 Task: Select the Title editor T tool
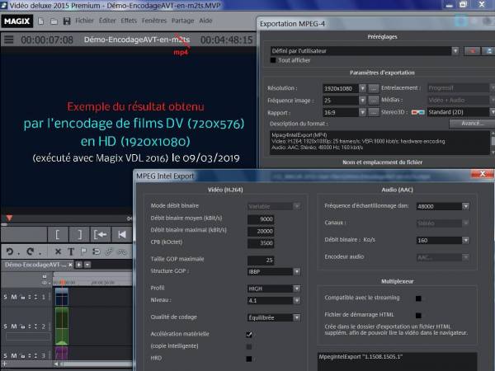click(x=71, y=251)
